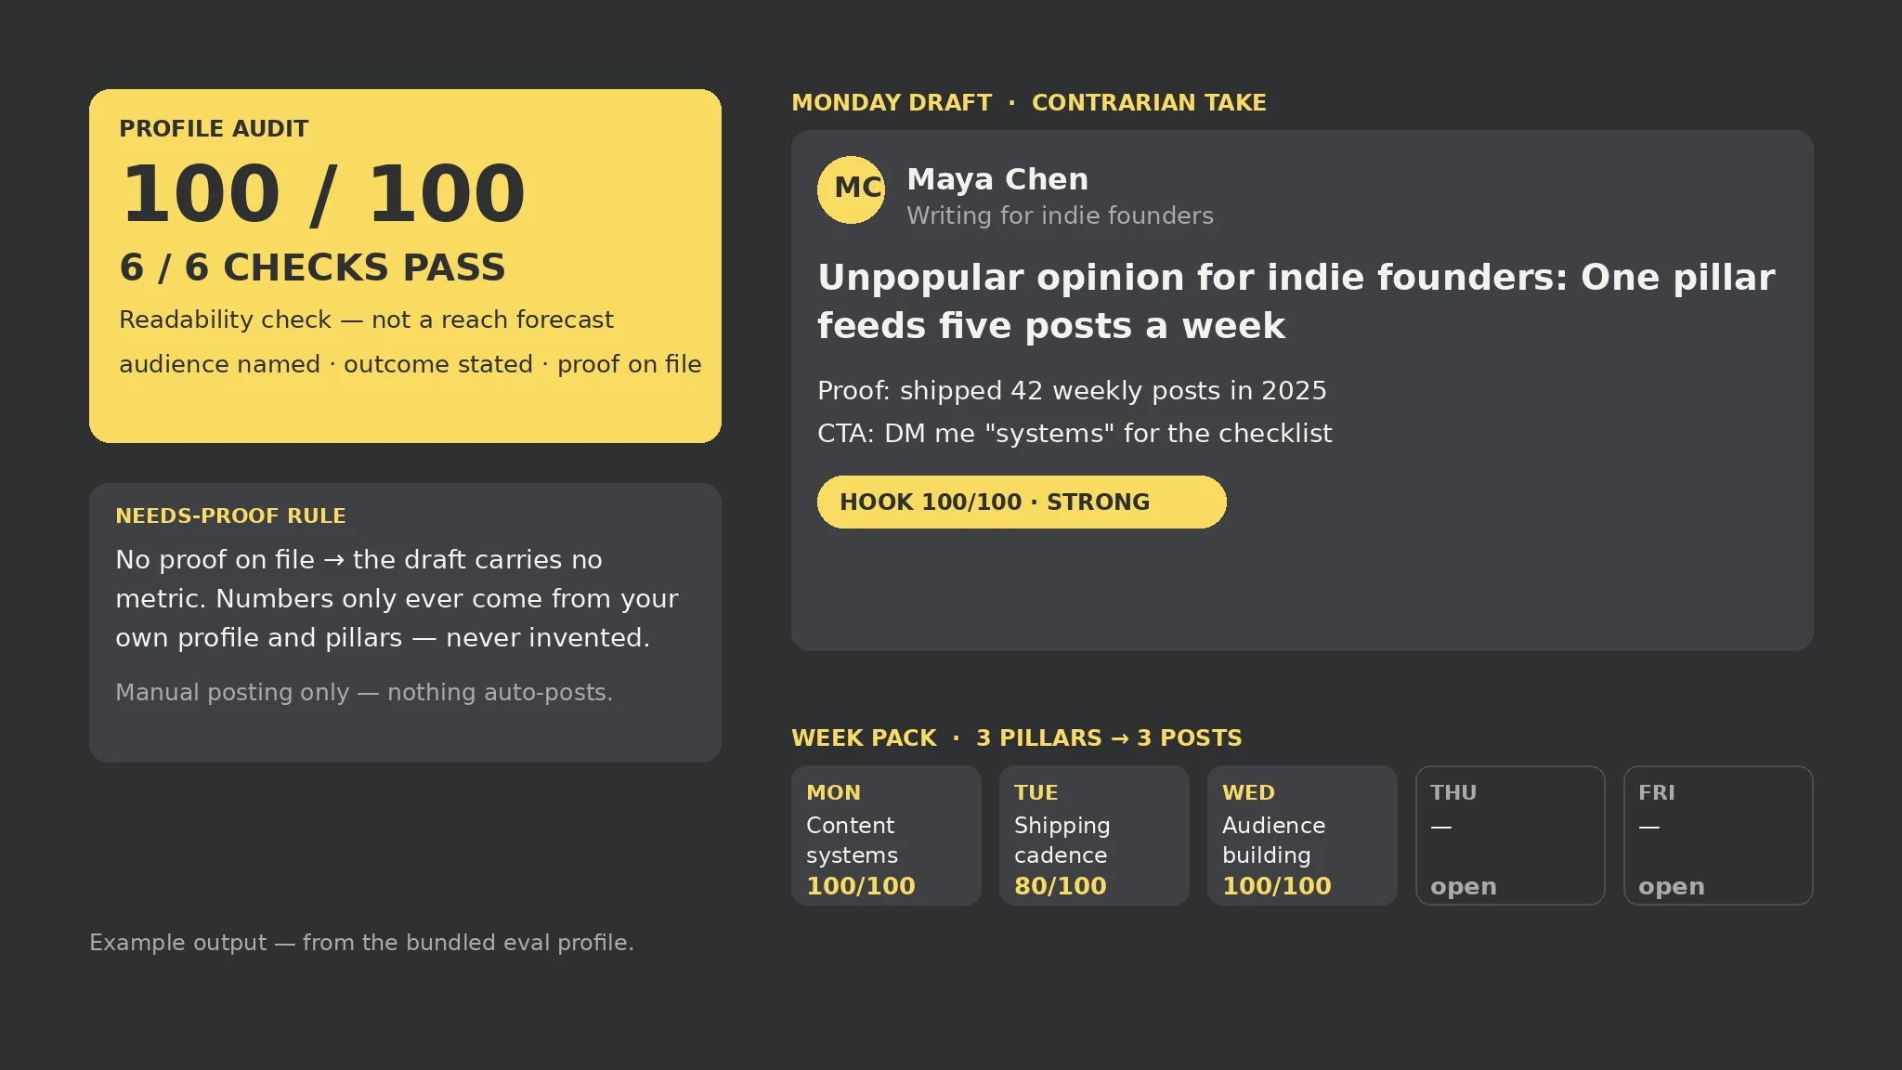Select the TUE Shipping cadence card

[1094, 835]
